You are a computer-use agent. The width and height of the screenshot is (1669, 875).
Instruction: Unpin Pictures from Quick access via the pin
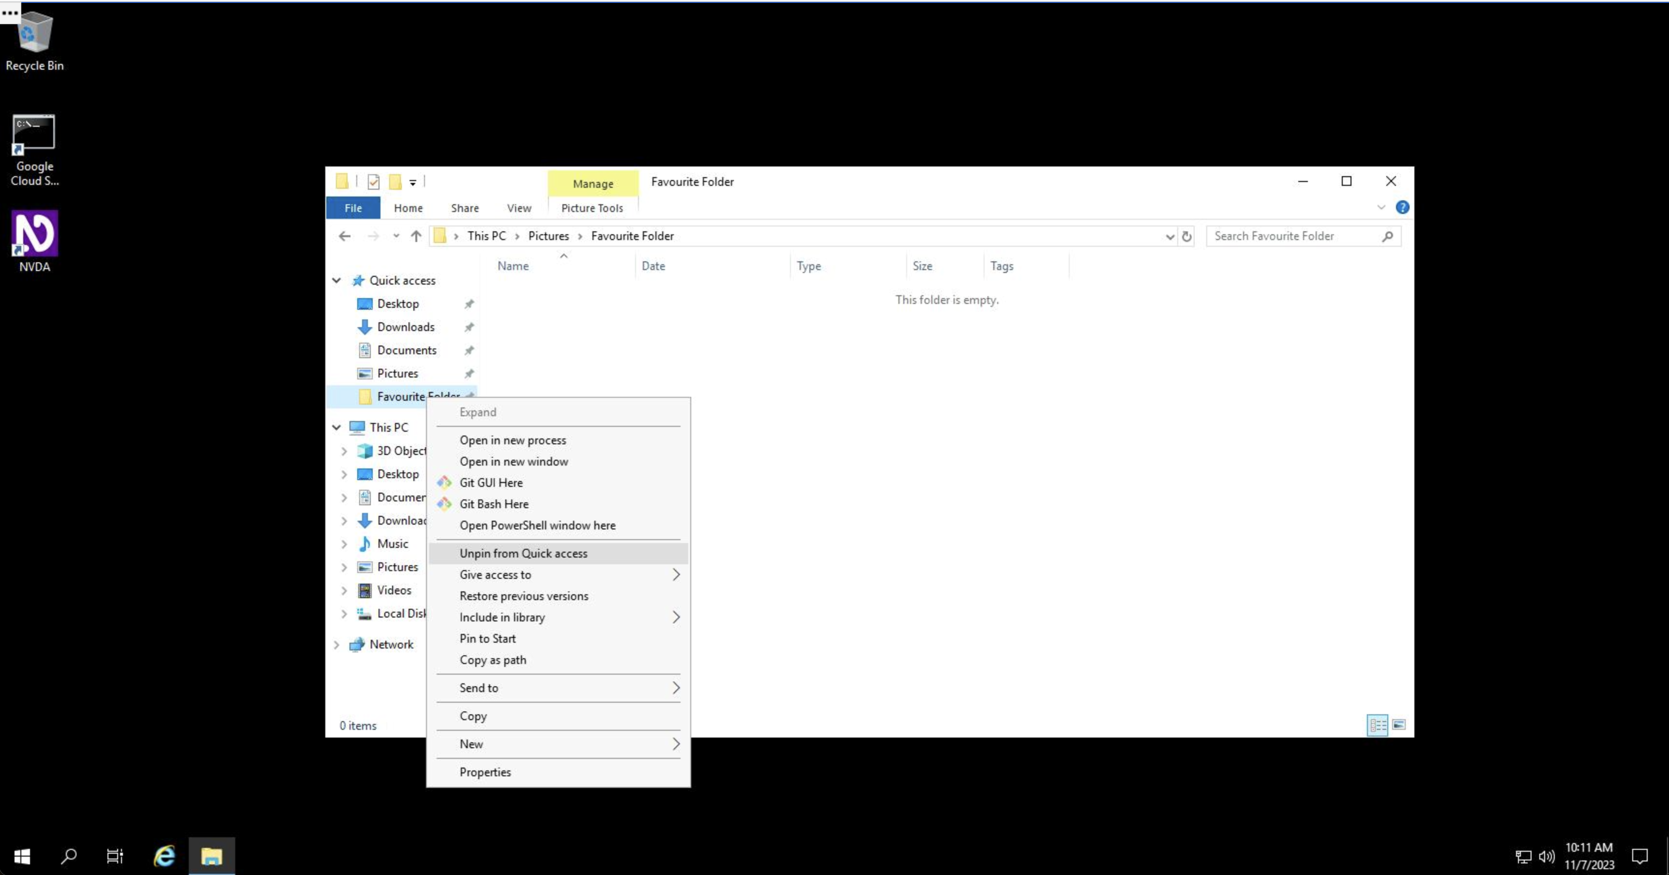(469, 373)
